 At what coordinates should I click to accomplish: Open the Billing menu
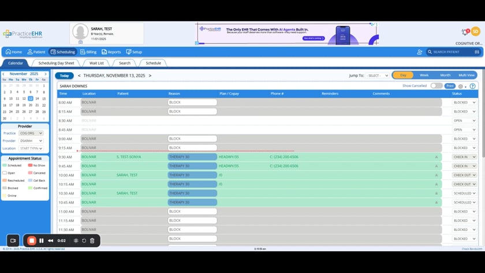tap(88, 52)
